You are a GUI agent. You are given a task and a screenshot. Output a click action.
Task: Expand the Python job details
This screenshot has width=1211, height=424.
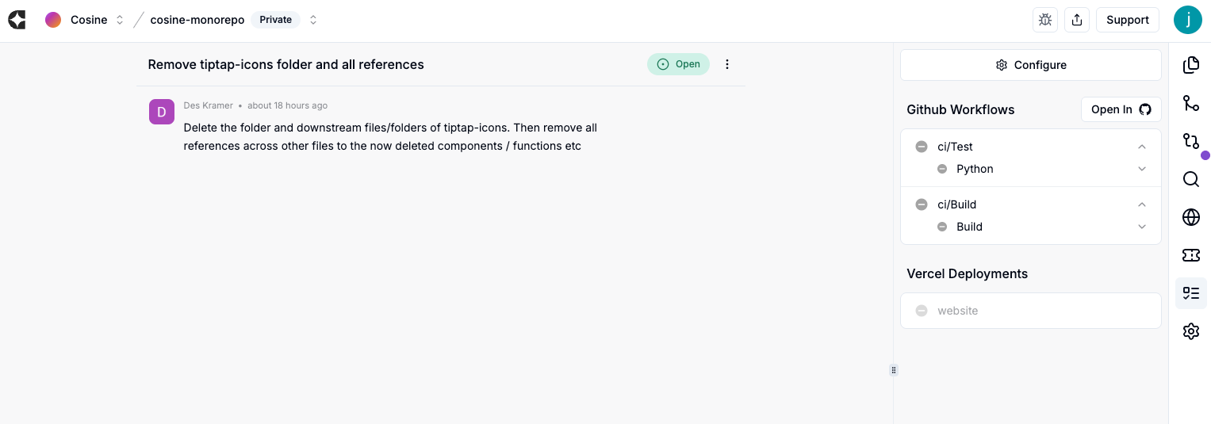coord(1141,169)
